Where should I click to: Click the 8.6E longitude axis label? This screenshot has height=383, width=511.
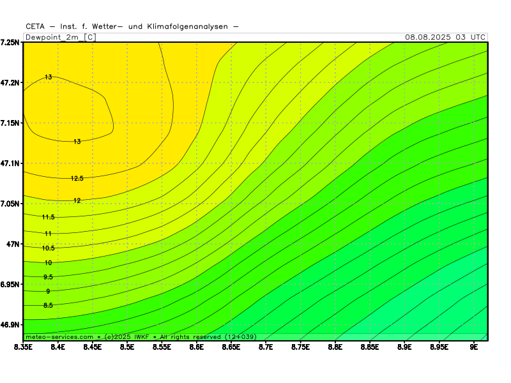[x=197, y=347]
